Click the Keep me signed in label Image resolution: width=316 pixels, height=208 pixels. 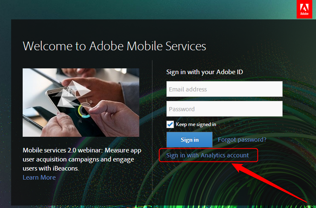pos(196,124)
